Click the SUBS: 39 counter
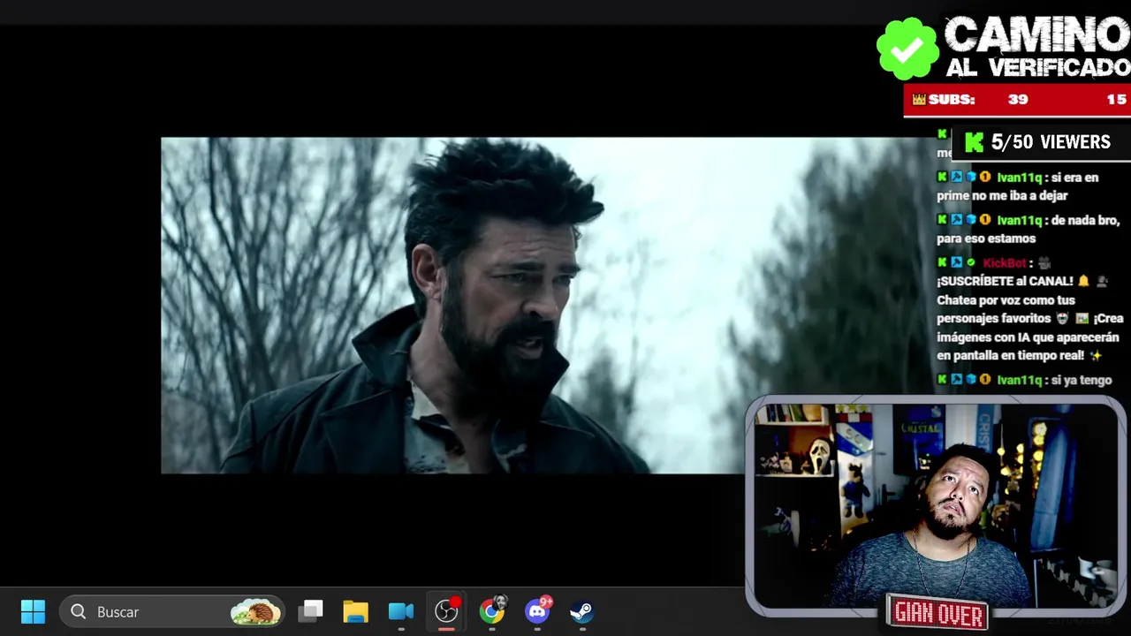The height and width of the screenshot is (636, 1131). [x=978, y=100]
